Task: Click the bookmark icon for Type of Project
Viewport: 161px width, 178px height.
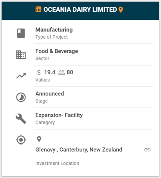Action: click(21, 33)
